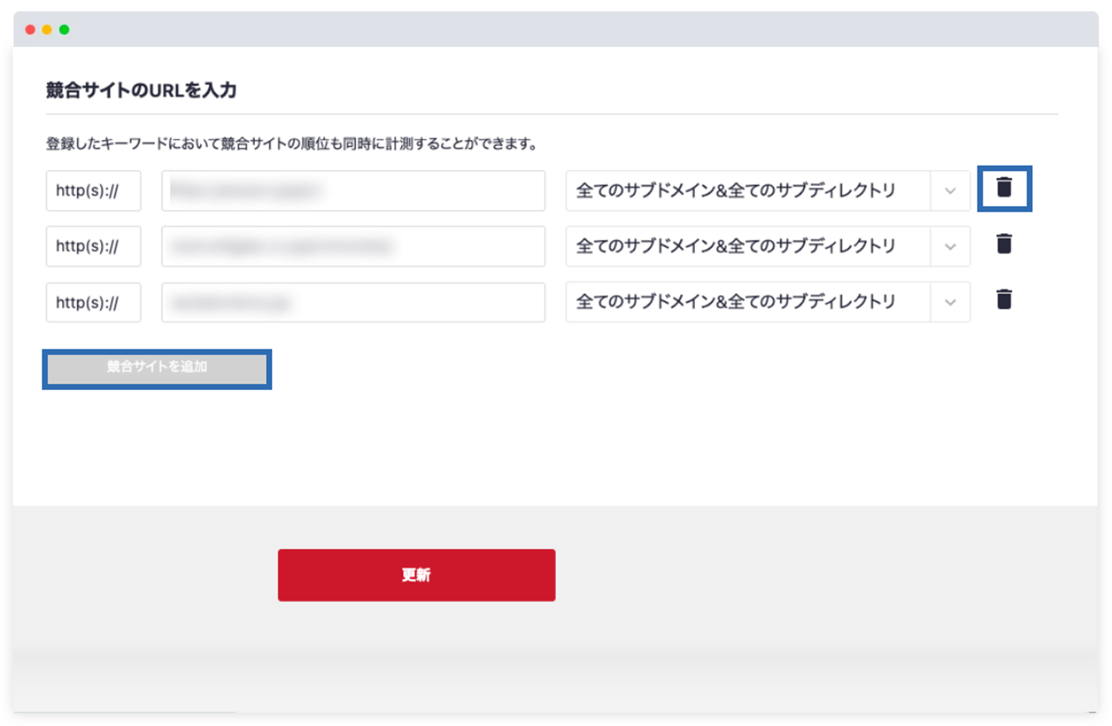Image resolution: width=1112 pixels, height=726 pixels.
Task: Click the http(s):// label on the third row
Action: pos(93,302)
